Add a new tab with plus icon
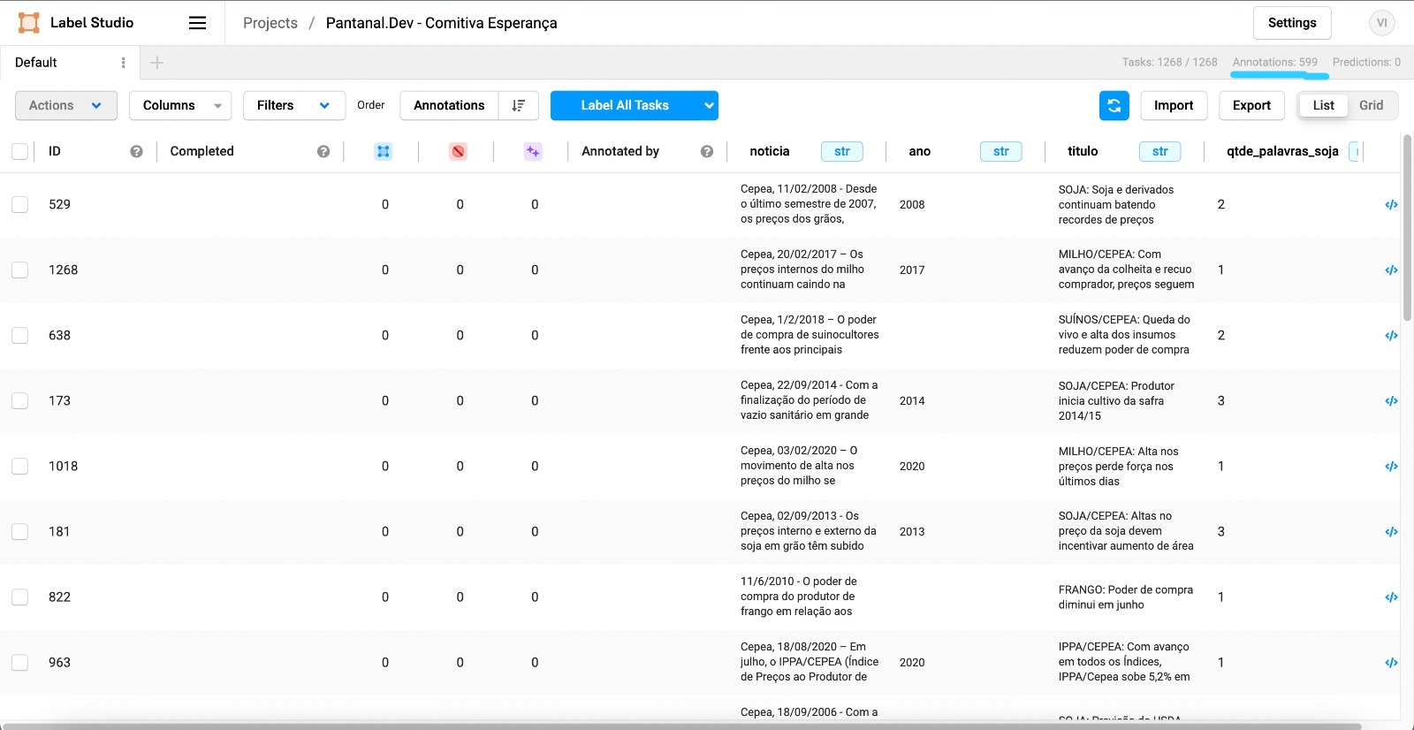 [157, 63]
